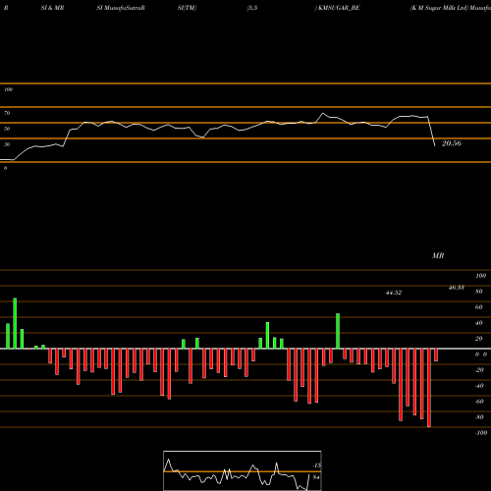Click the -80 label on MR axis
Screen dimensions: 491x491
click(479, 417)
